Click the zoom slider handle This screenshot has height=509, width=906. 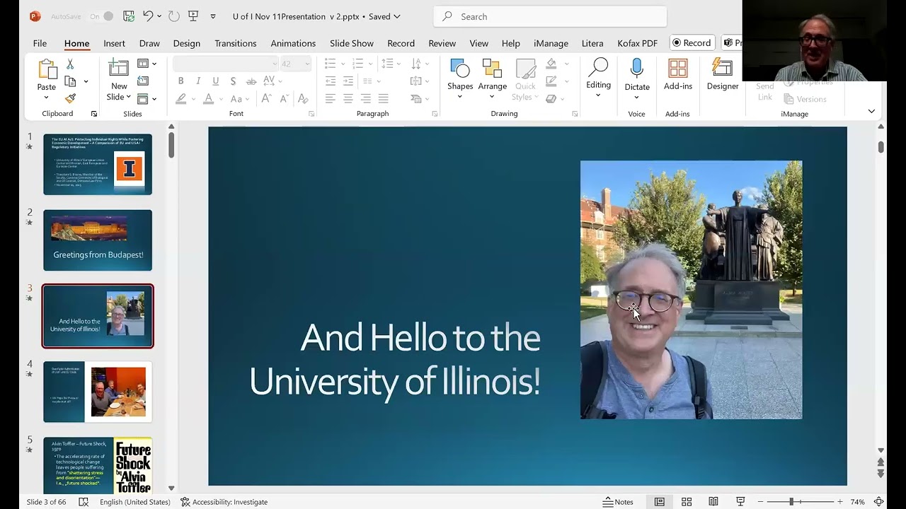click(791, 502)
